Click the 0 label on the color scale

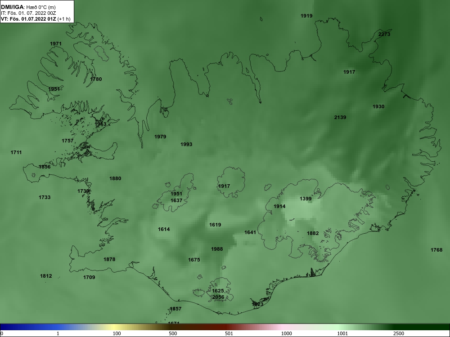click(2, 333)
